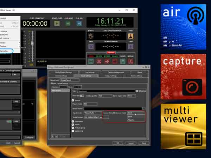Open the multi viewer product tile
211x158 pixels.
[183, 126]
